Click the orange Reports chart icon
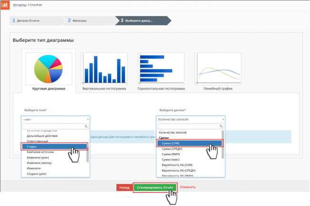Screen dimensions: 310x206 coord(5,5)
